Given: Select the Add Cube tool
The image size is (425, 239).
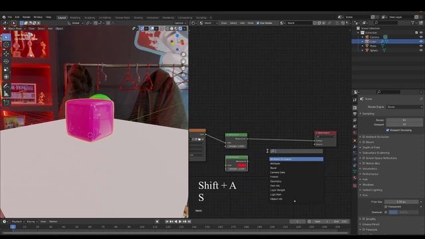Looking at the screenshot, I should [6, 103].
